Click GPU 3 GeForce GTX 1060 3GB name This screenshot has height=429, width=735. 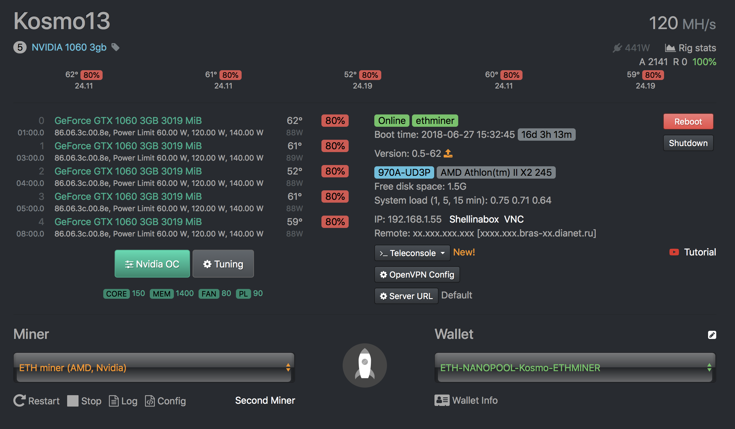[128, 196]
